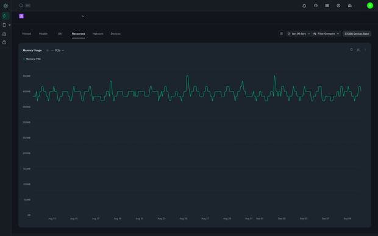This screenshot has width=378, height=236.
Task: Click the 50MB y-axis label
Action: [27, 199]
